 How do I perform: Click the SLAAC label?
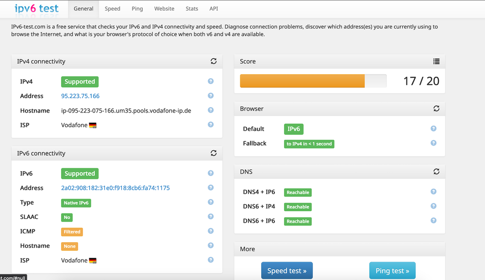(x=29, y=217)
